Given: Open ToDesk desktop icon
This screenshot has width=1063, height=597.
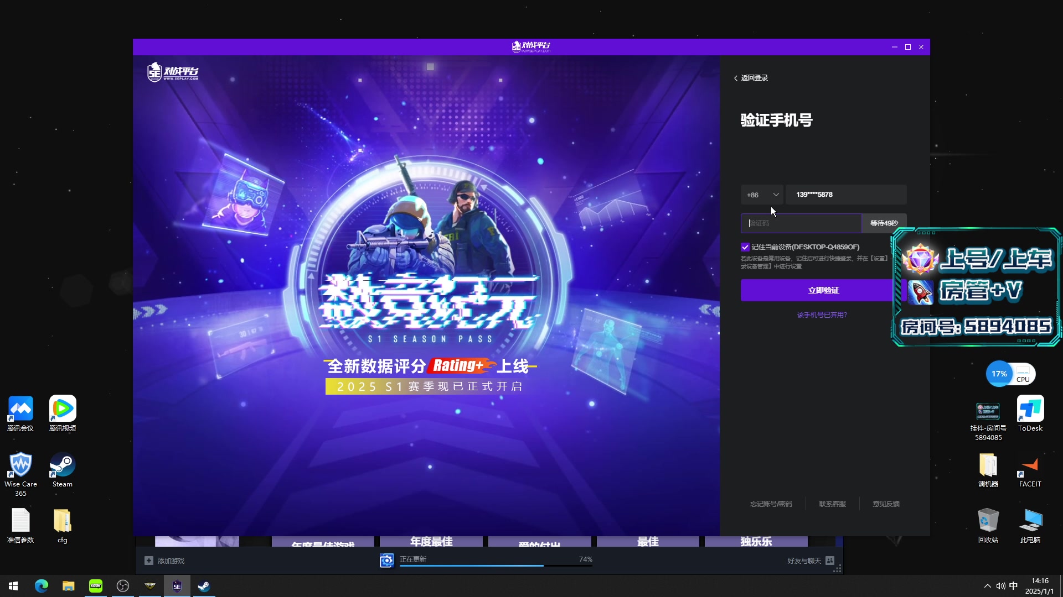Looking at the screenshot, I should click(x=1030, y=414).
